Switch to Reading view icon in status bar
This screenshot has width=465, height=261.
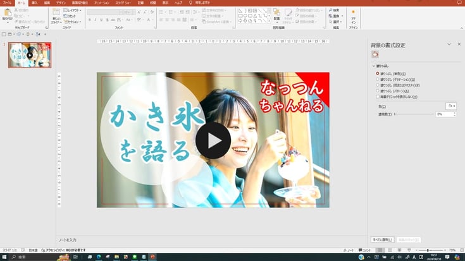pyautogui.click(x=399, y=250)
